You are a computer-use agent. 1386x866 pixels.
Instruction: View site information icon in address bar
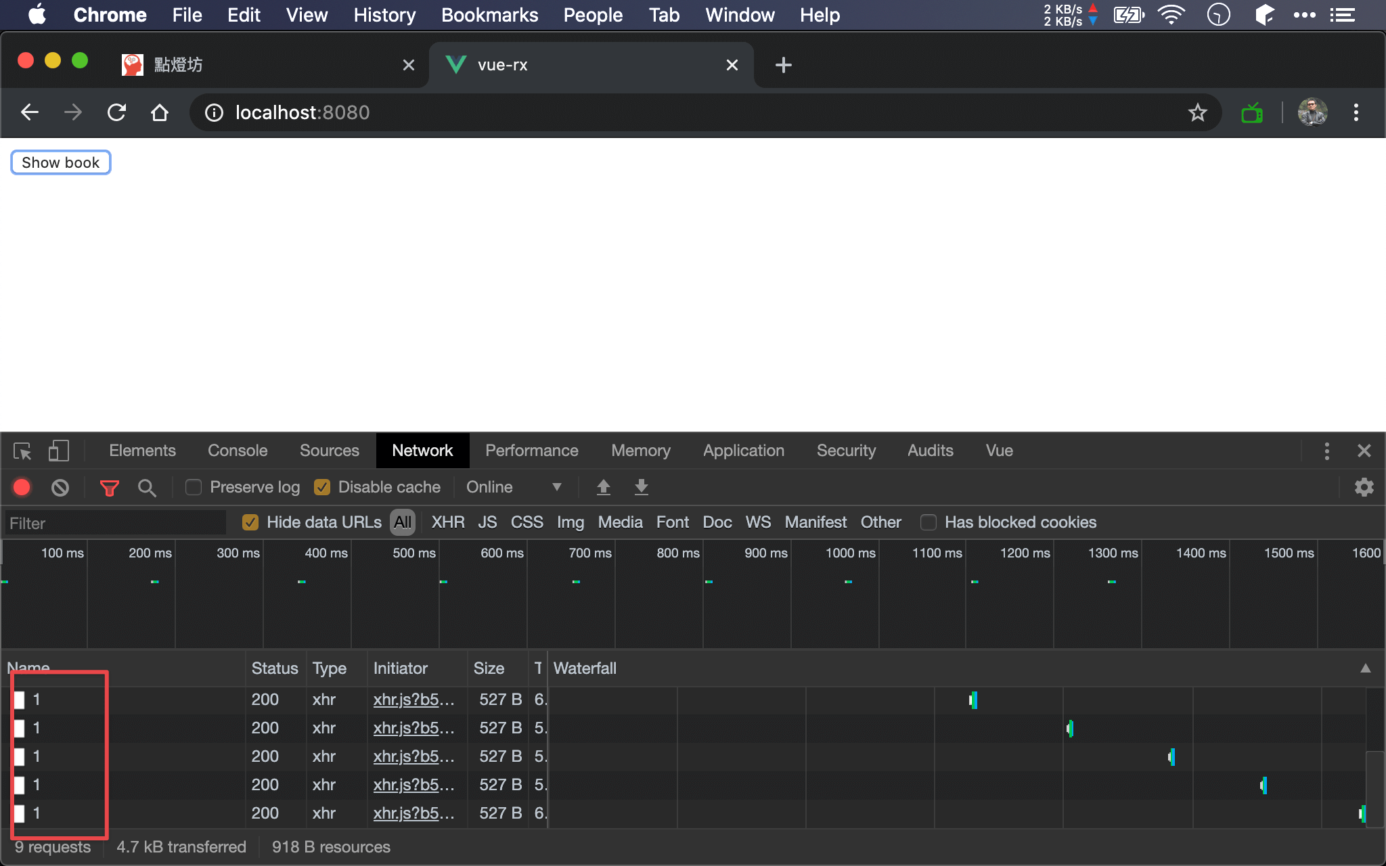point(214,112)
